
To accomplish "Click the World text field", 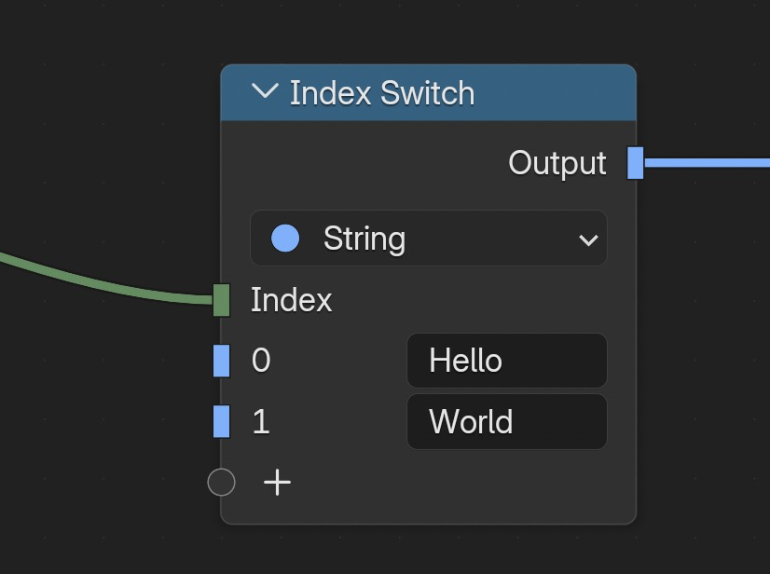I will 506,421.
